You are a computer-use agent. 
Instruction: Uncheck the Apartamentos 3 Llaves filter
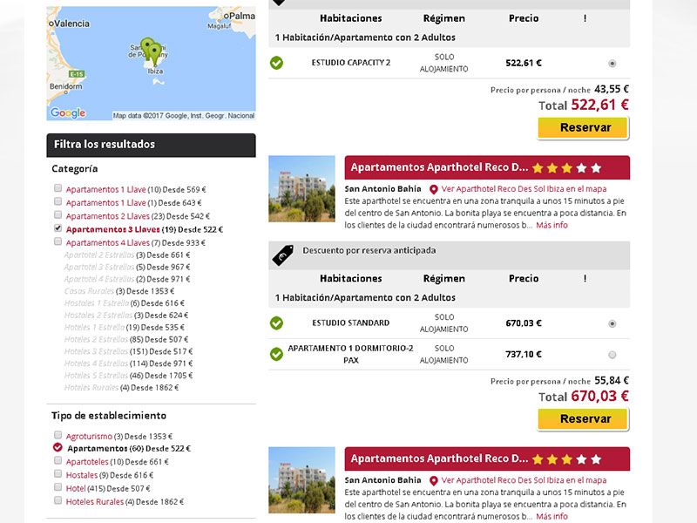point(58,228)
